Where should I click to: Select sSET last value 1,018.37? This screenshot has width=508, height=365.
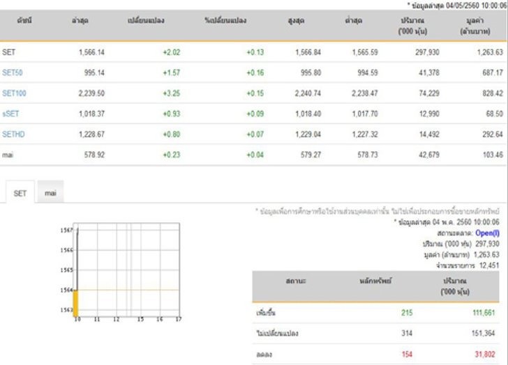click(x=91, y=114)
